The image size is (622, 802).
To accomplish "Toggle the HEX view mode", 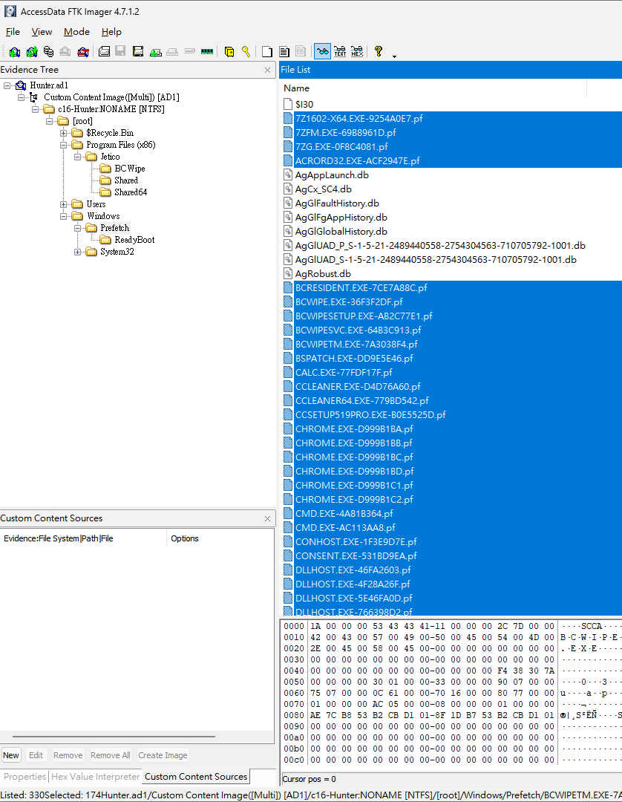I will (x=357, y=52).
